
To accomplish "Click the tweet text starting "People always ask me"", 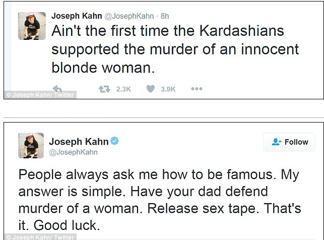I will [x=158, y=199].
